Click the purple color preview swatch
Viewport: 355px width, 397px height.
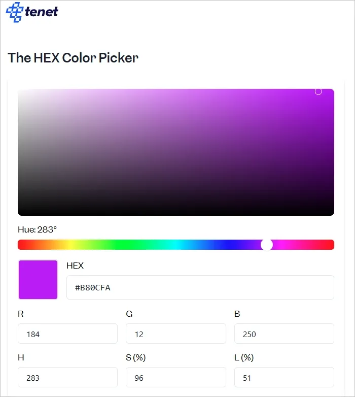tap(38, 280)
